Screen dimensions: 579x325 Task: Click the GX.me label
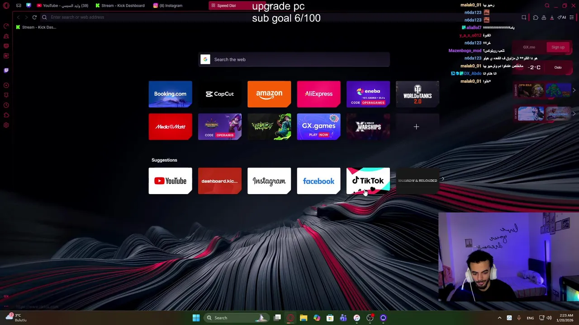coord(529,47)
